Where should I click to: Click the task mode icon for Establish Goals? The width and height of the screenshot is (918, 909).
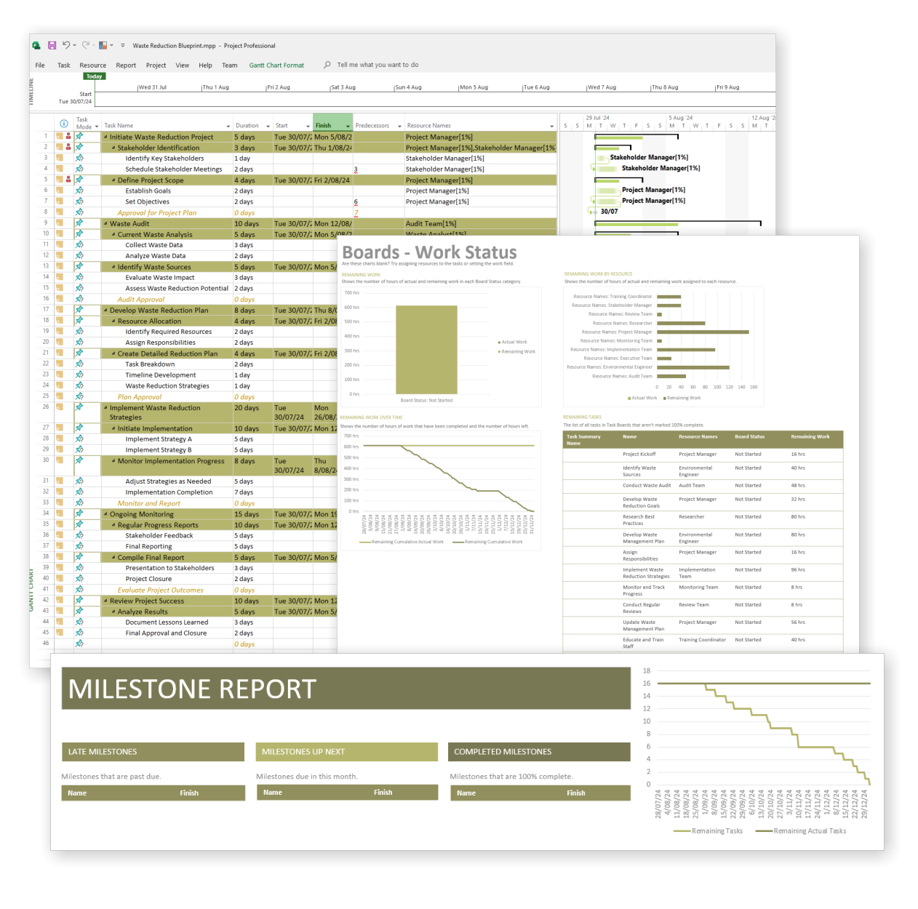pos(79,191)
